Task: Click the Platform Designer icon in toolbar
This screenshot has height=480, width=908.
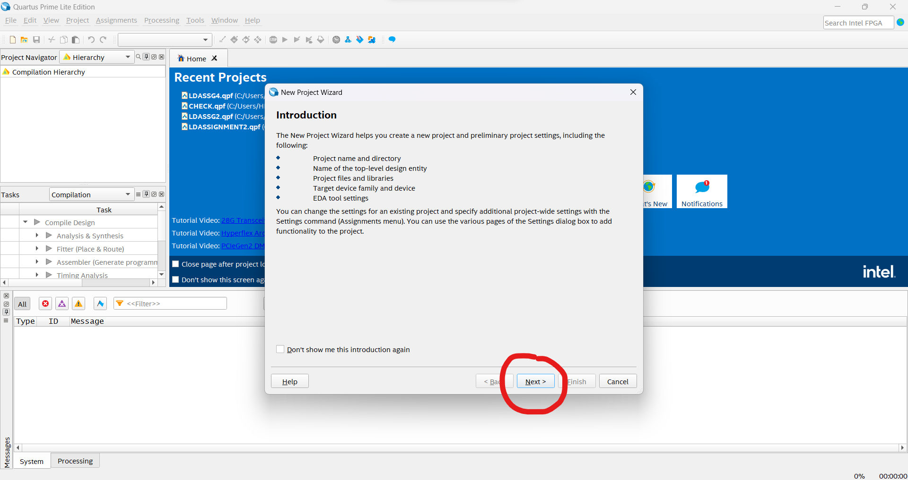Action: [372, 40]
